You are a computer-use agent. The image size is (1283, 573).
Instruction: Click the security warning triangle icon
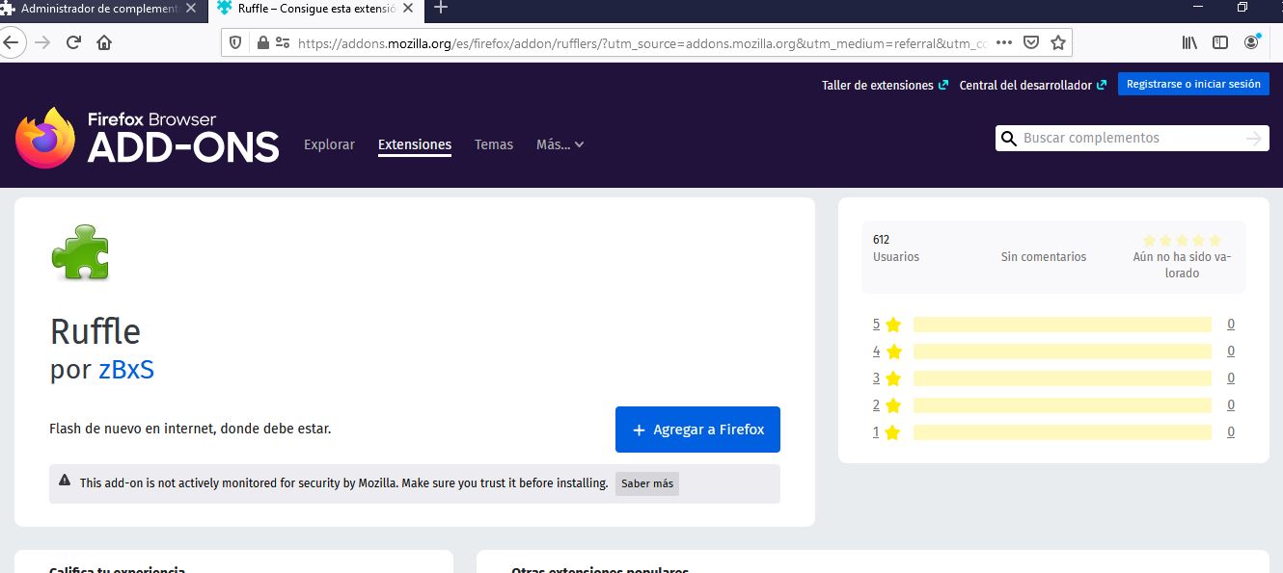(65, 481)
